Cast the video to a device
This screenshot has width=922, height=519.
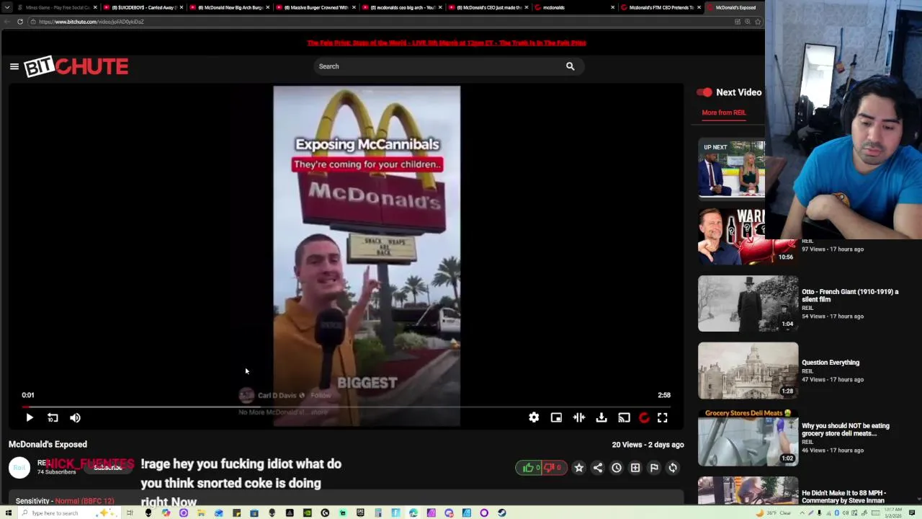tap(624, 417)
